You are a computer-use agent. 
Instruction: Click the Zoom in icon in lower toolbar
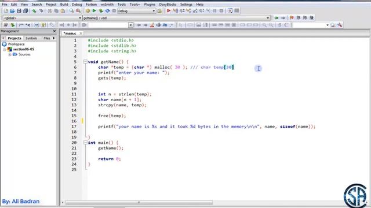point(264,25)
